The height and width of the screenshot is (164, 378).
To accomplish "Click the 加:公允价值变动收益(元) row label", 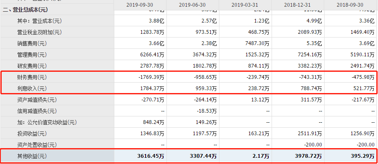I will [x=47, y=123].
